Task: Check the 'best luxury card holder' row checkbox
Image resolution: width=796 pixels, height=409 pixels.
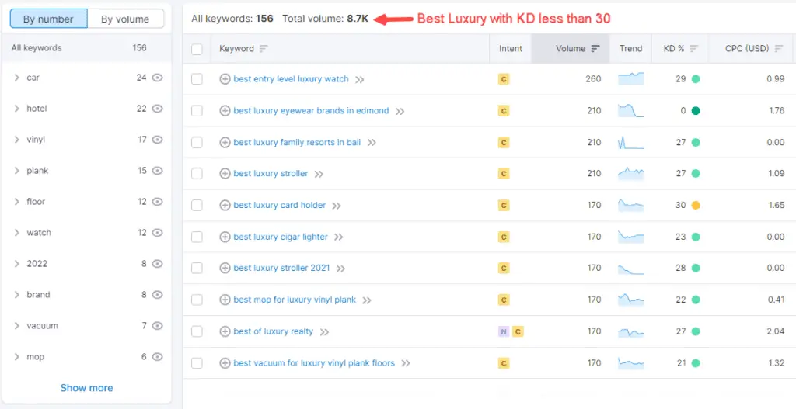Action: (197, 205)
